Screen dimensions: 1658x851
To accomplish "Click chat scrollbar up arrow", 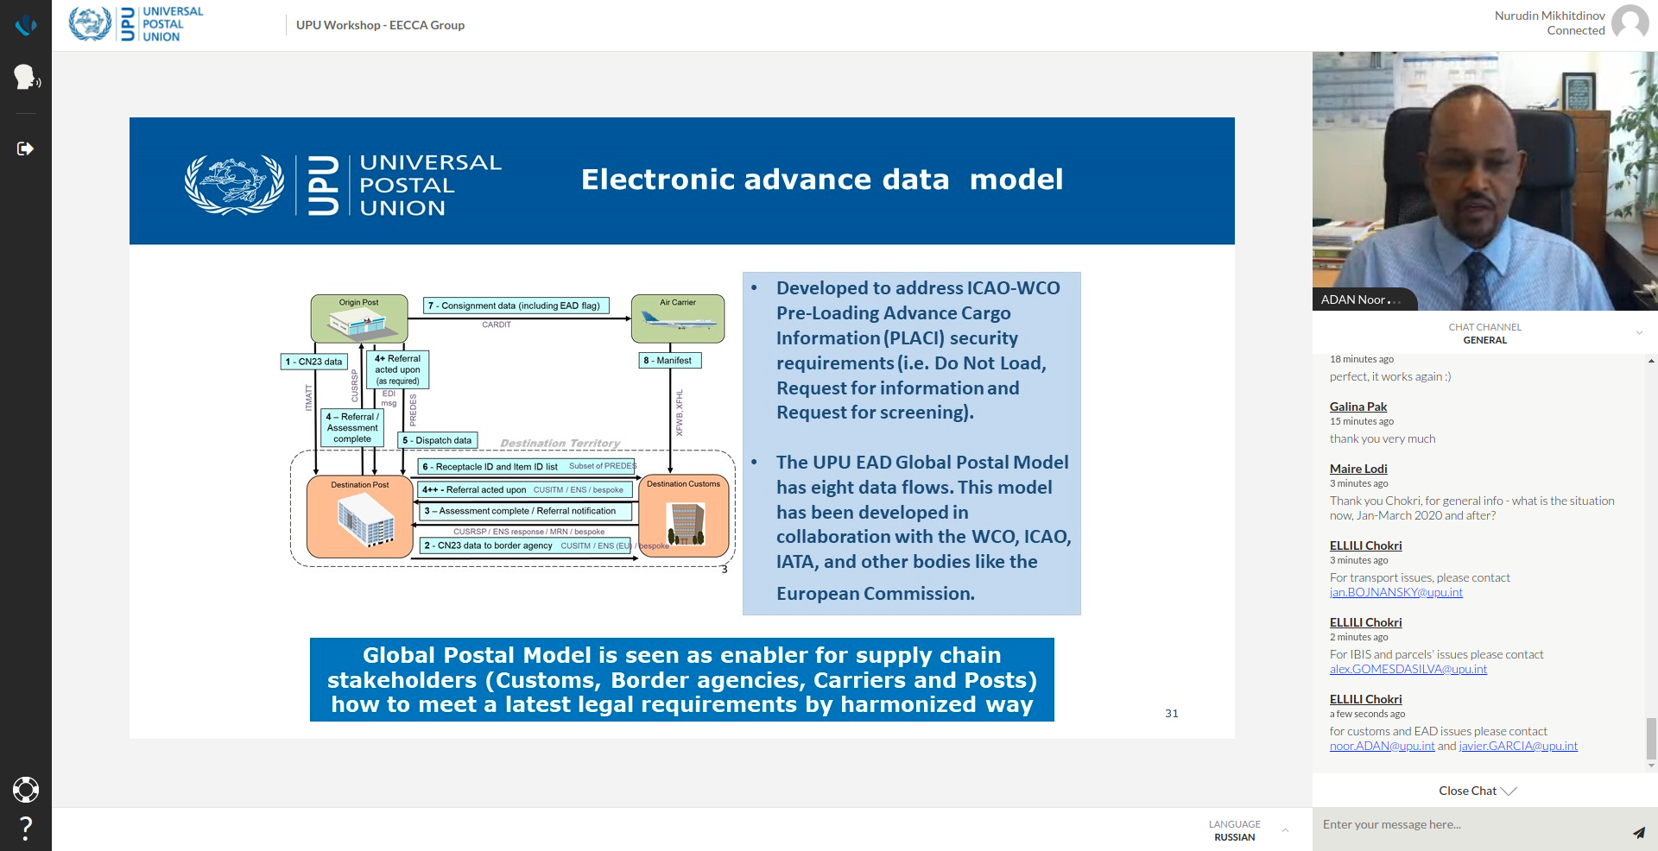I will tap(1652, 361).
